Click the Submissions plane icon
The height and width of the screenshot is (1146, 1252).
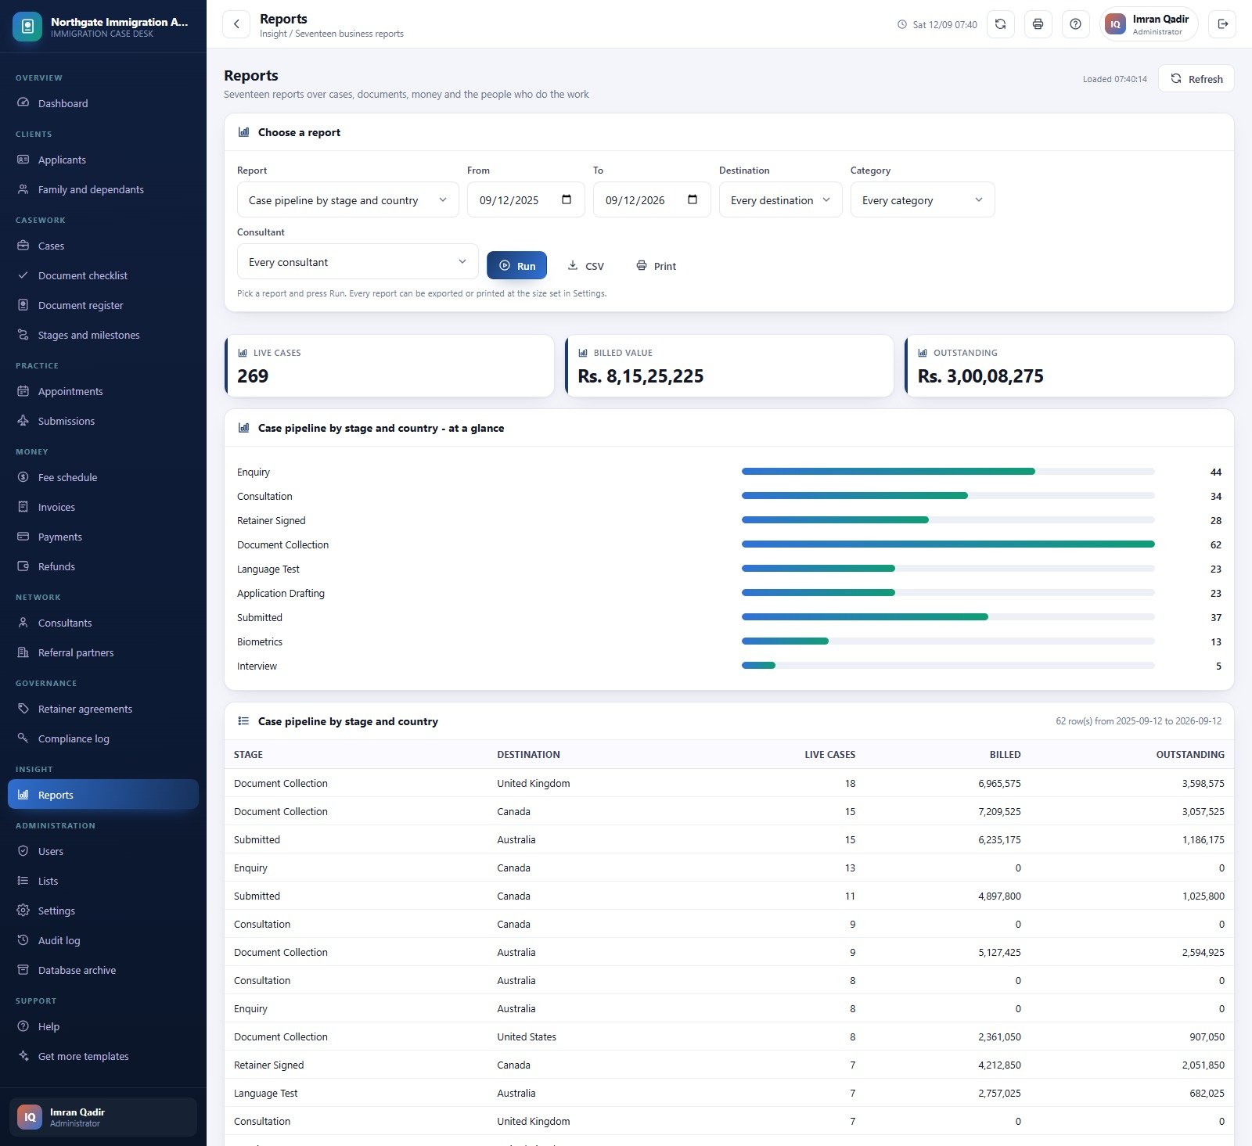click(x=23, y=421)
